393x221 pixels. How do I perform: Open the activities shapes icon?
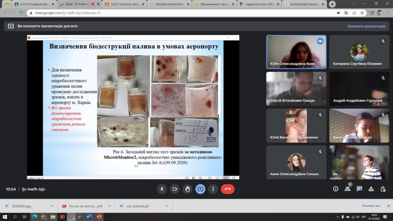click(371, 189)
